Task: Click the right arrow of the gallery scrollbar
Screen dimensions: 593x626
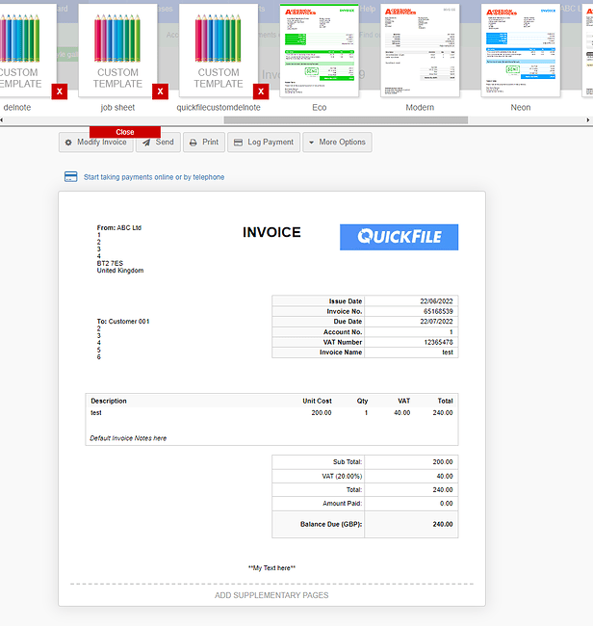Action: 588,120
